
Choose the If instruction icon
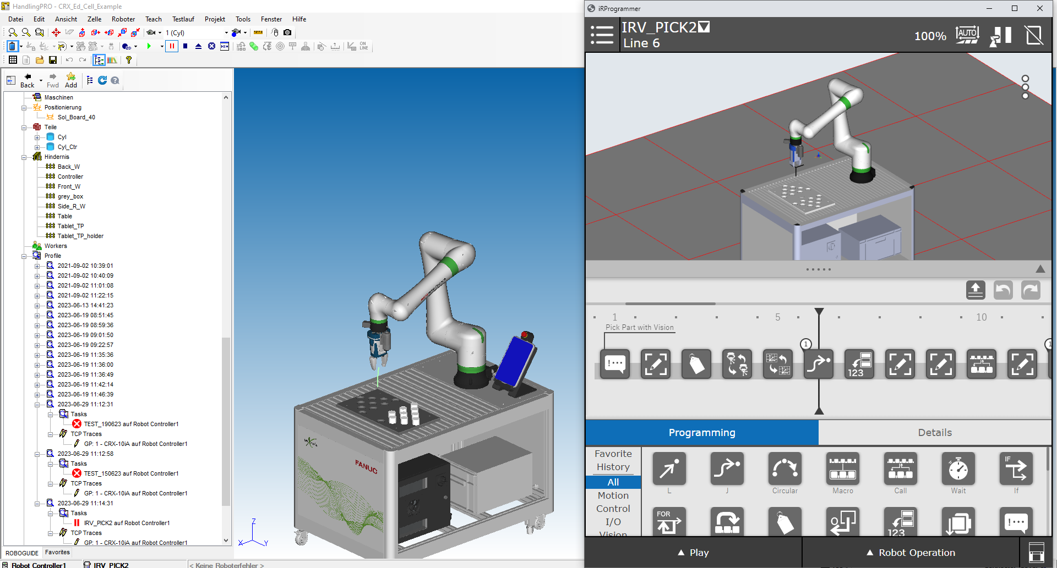(x=1016, y=469)
